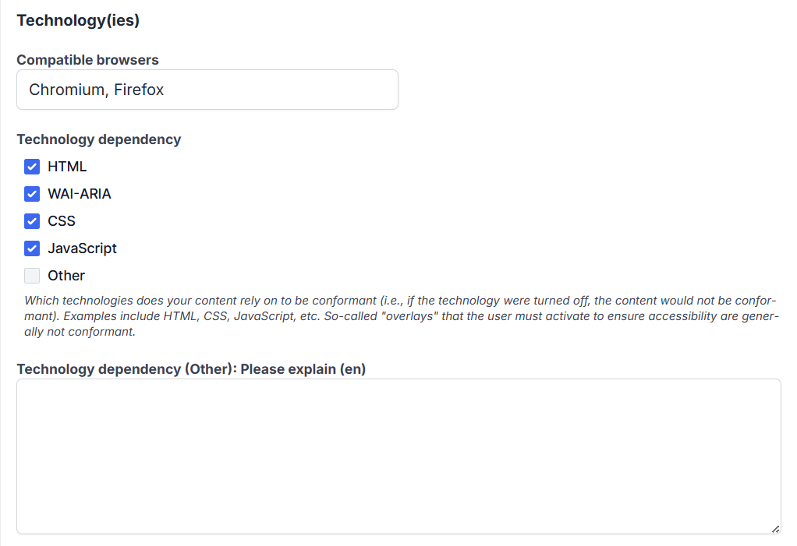Click the word "Firefox" in browsers field

click(139, 90)
